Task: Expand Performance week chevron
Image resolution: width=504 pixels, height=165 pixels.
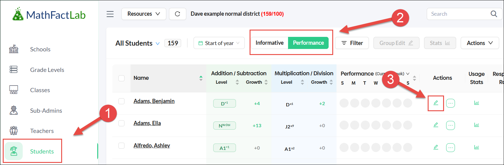Action: pos(408,74)
